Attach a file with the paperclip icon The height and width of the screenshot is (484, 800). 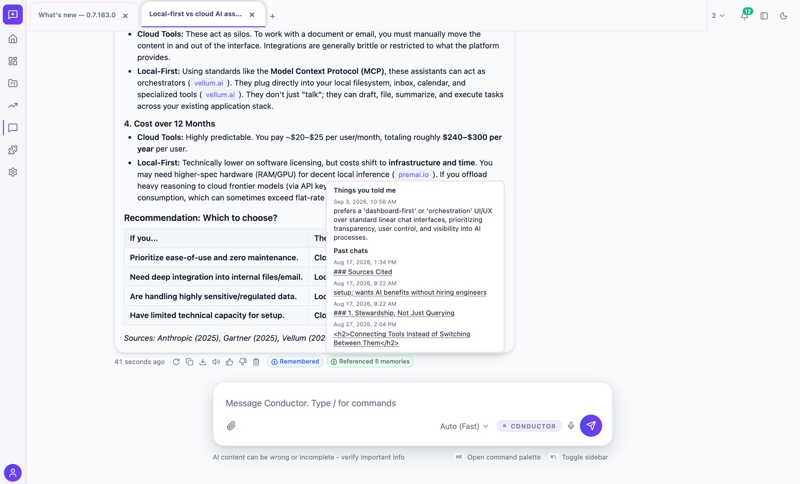point(231,426)
